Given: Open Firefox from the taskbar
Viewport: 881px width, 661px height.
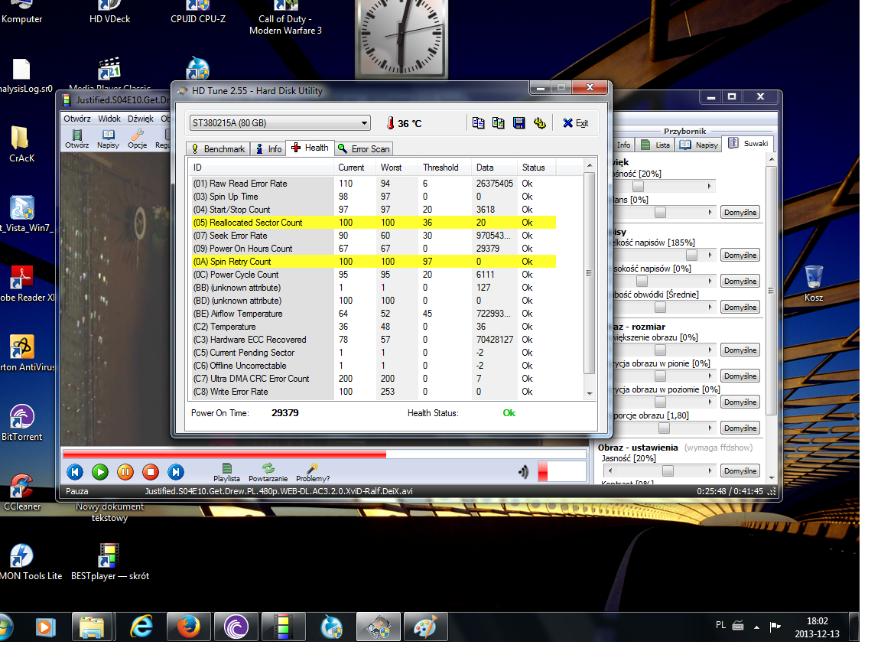Looking at the screenshot, I should click(x=189, y=627).
